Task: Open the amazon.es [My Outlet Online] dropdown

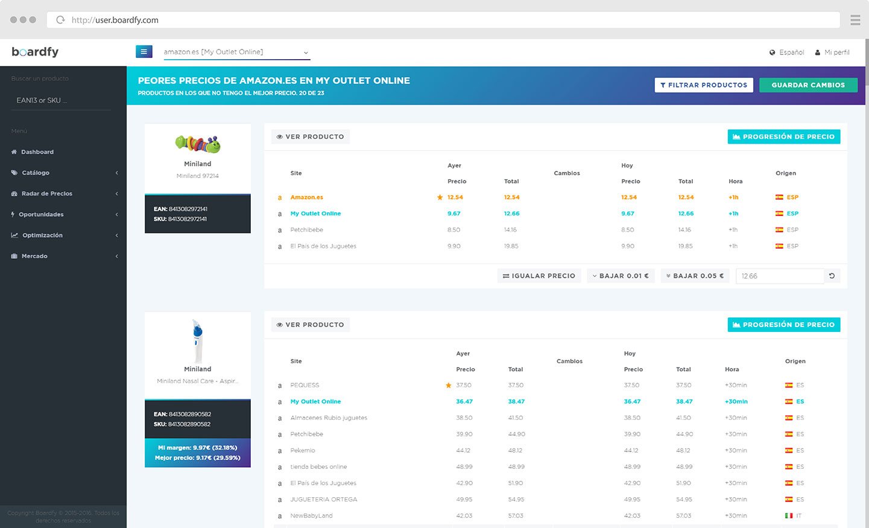Action: (236, 52)
